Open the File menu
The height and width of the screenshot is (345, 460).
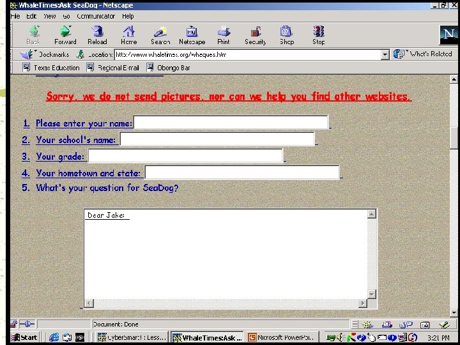click(x=15, y=16)
